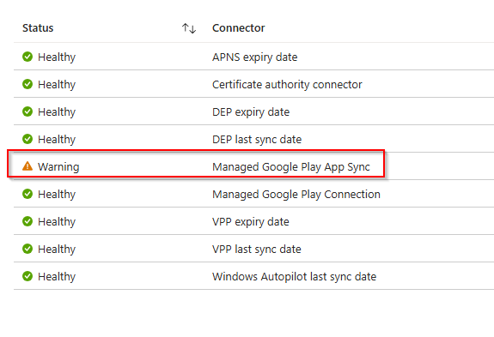Click green check icon for Windows Autopilot last sync date

pyautogui.click(x=27, y=276)
